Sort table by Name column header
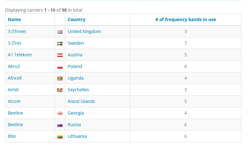 (15, 20)
